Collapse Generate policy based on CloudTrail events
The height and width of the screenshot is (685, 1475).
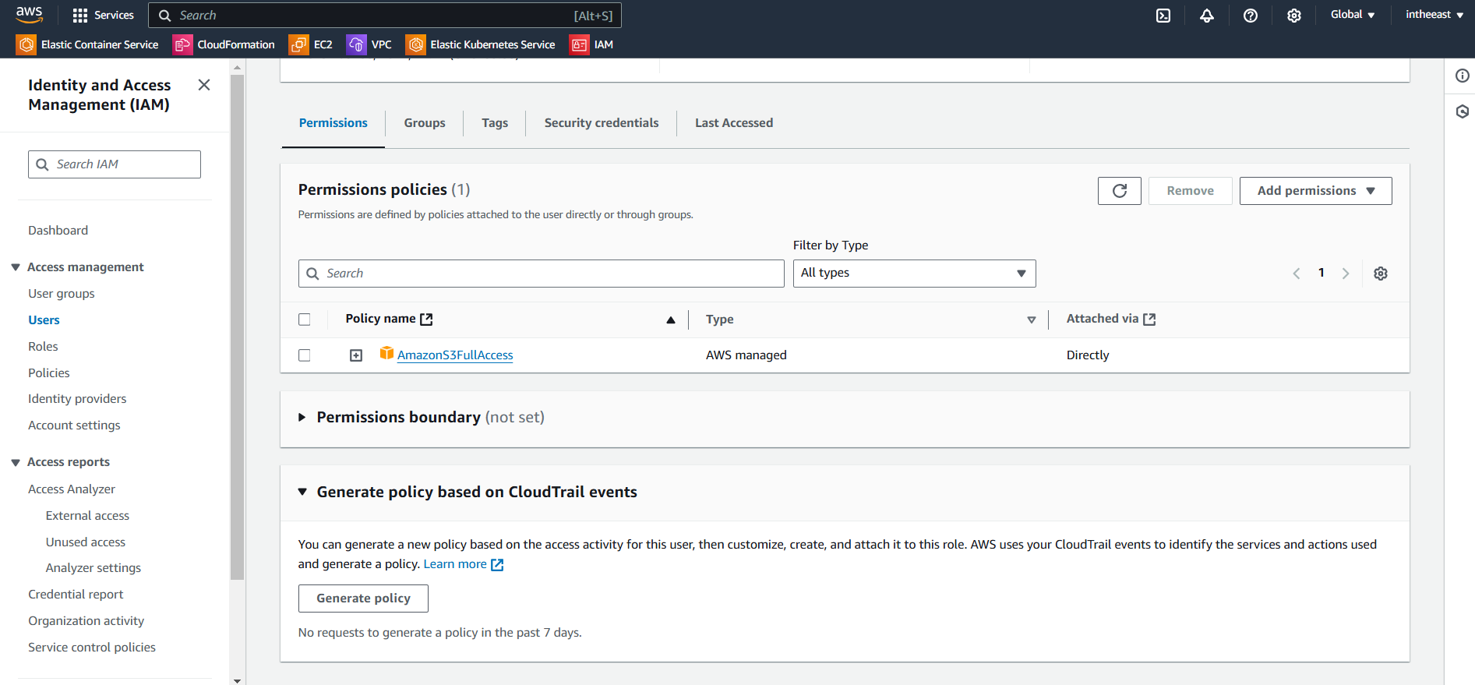302,492
